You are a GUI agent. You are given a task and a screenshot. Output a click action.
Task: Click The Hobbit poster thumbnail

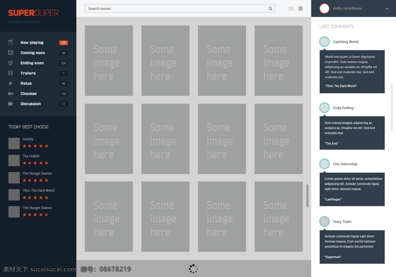pyautogui.click(x=14, y=160)
